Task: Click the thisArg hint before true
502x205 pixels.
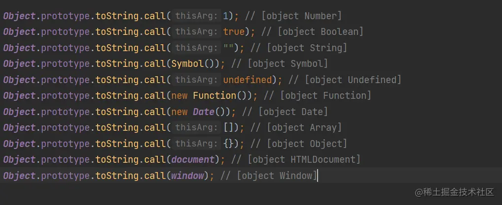Action: (x=197, y=32)
